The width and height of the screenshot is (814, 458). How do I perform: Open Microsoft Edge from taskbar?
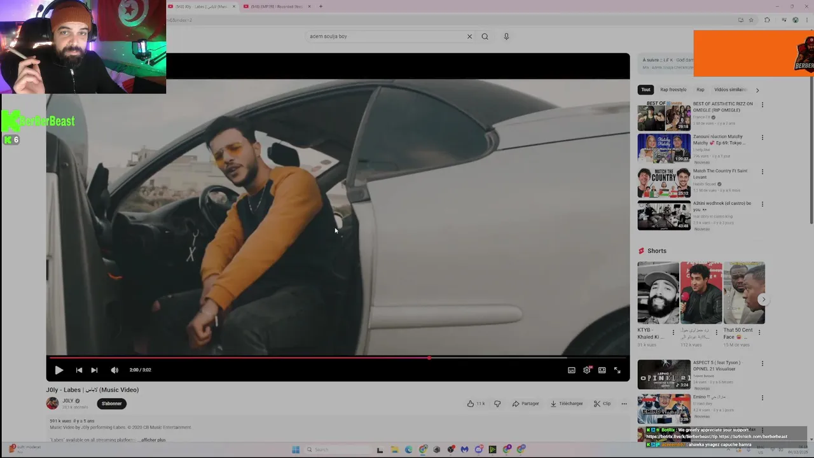click(408, 450)
